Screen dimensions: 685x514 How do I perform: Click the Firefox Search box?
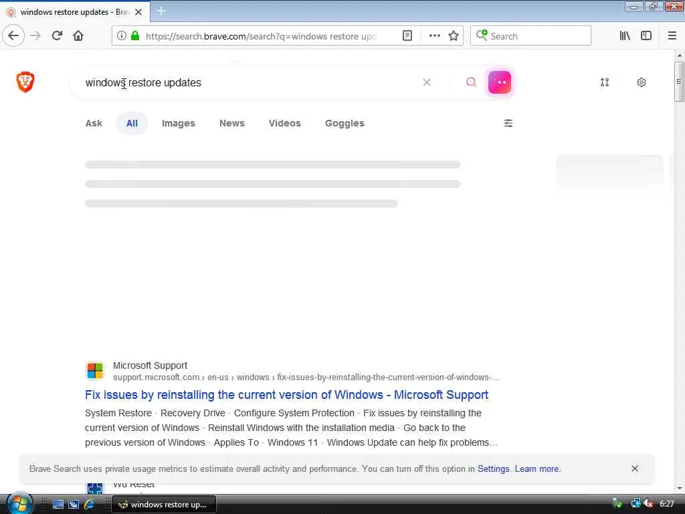530,36
